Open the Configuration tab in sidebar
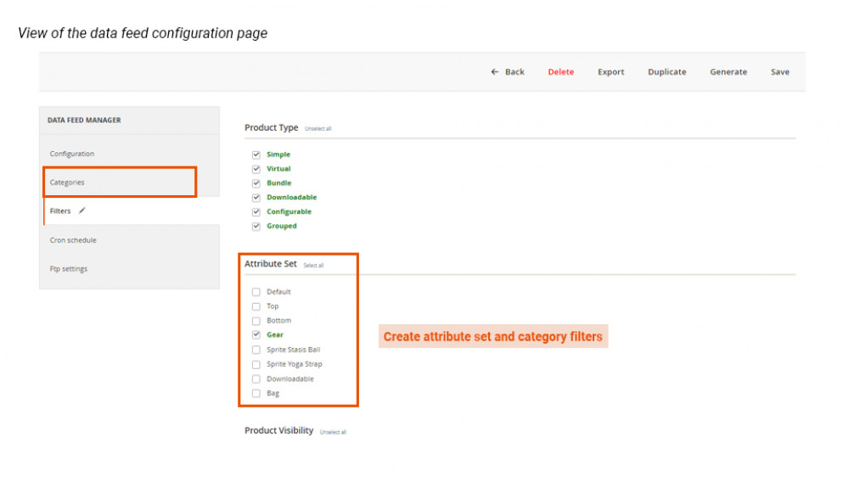 (72, 154)
